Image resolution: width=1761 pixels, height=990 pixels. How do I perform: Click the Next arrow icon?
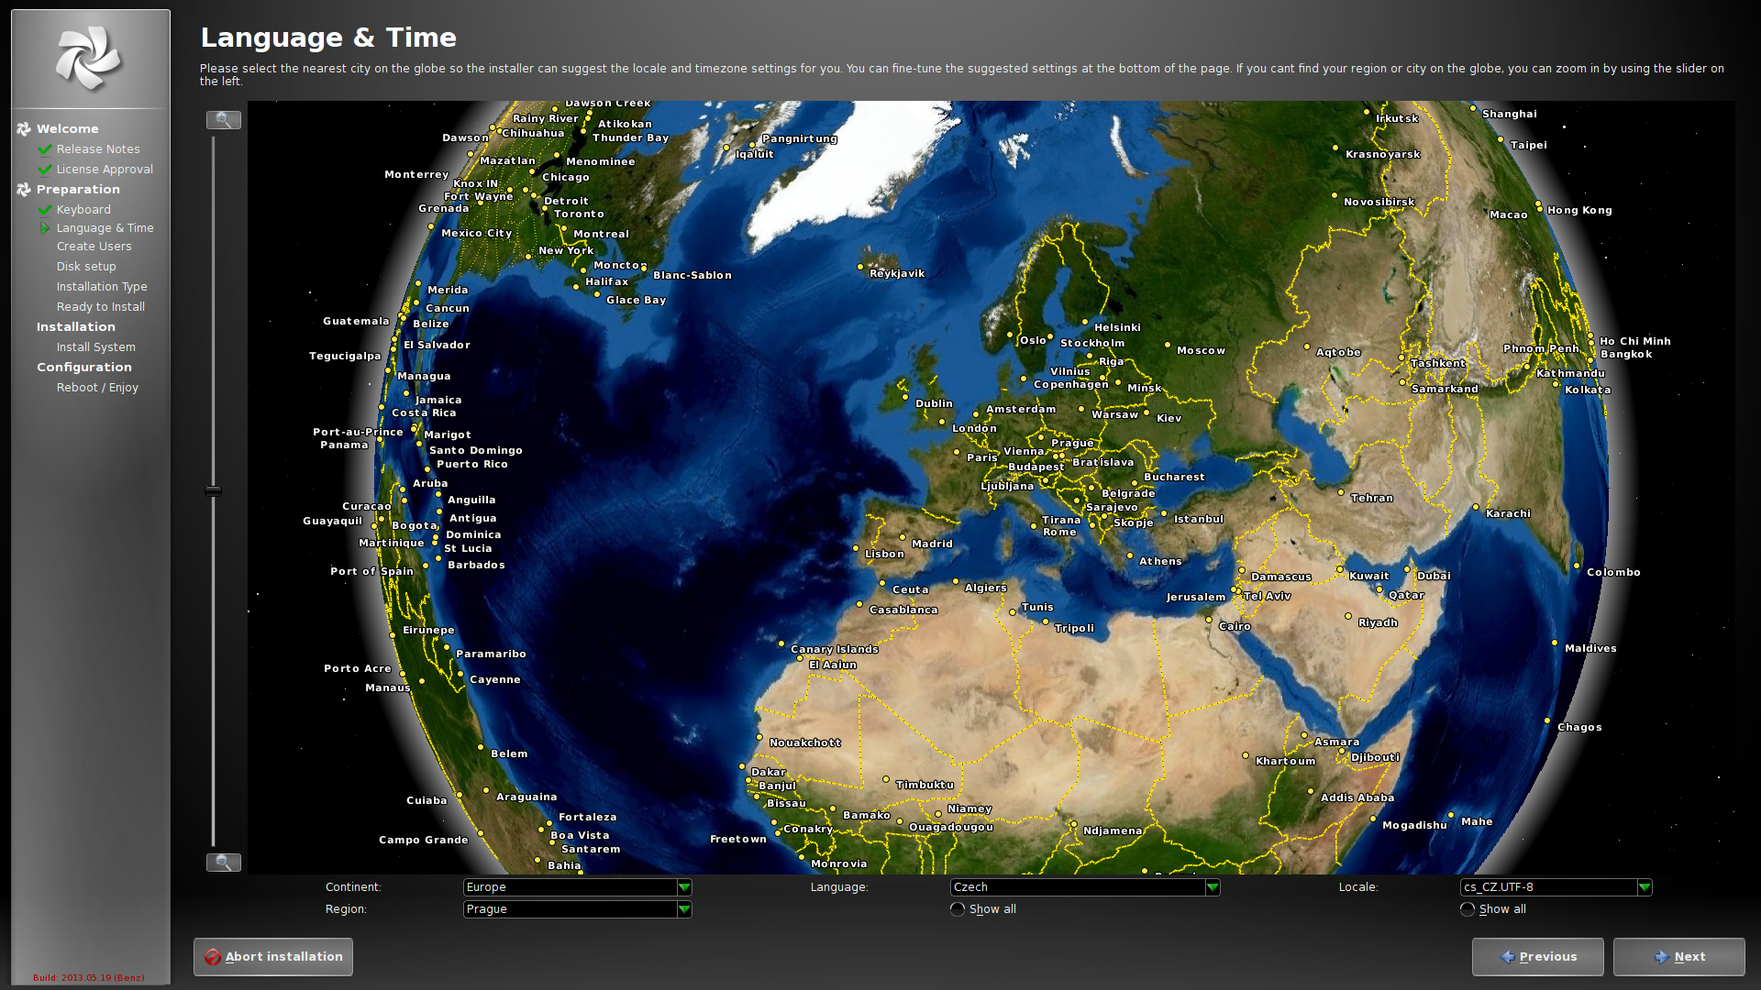[1661, 957]
